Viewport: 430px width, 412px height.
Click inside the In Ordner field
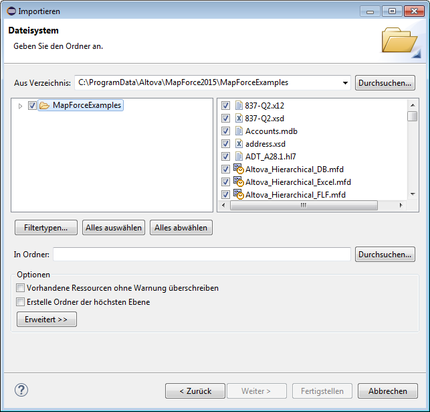pyautogui.click(x=202, y=255)
